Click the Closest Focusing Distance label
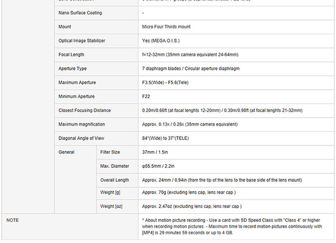The image size is (336, 243). (85, 111)
